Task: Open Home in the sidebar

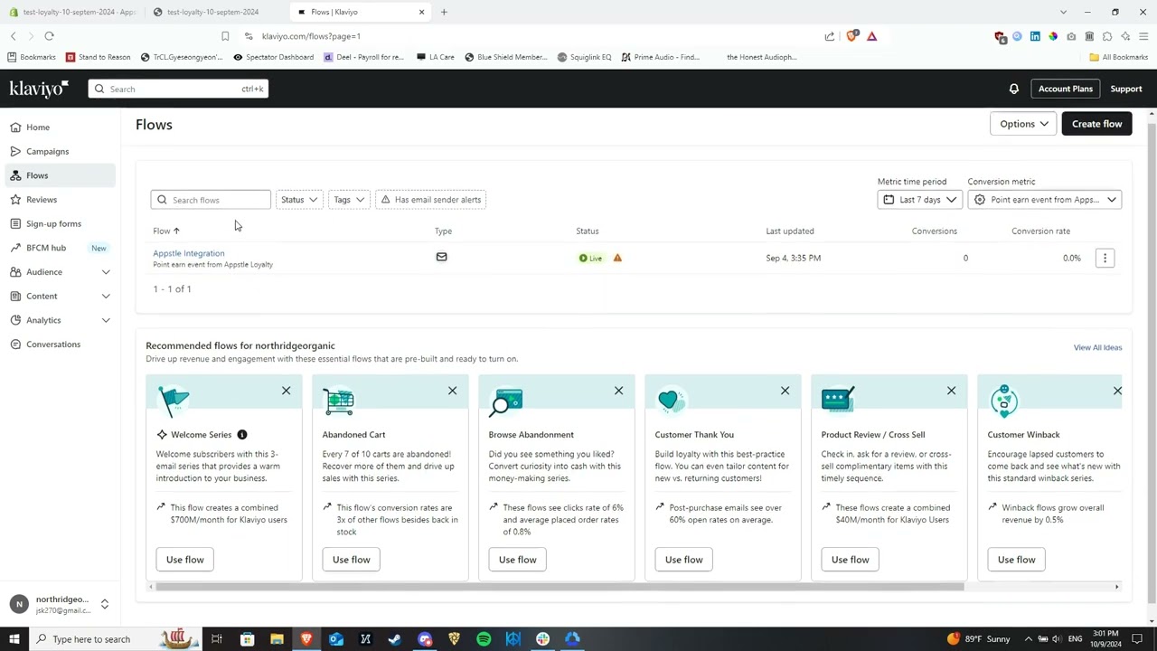Action: [x=59, y=127]
